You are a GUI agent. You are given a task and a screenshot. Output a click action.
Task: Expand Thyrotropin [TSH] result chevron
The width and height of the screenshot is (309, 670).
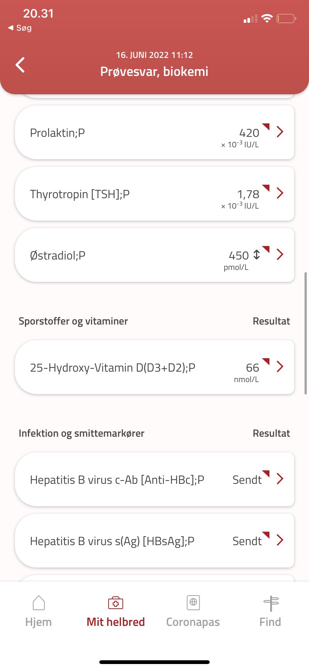pyautogui.click(x=280, y=193)
